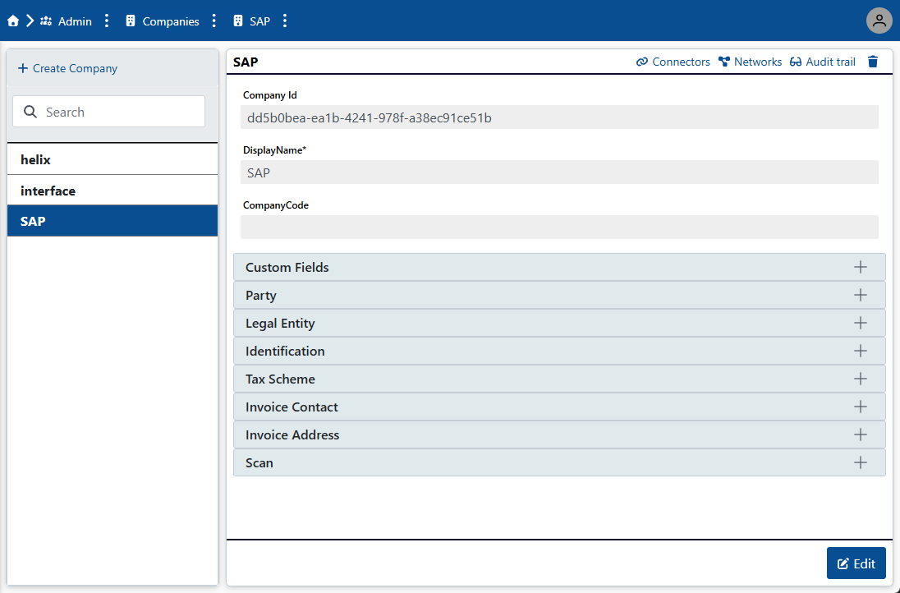The image size is (900, 593).
Task: Click the user profile avatar icon
Action: pyautogui.click(x=879, y=21)
